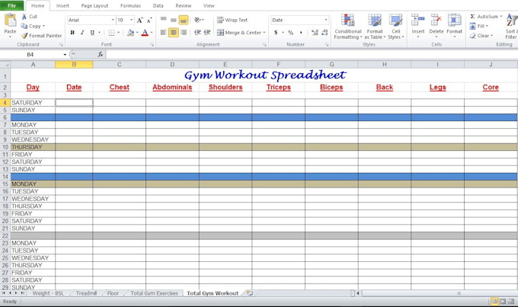Open the Number group dialog launcher
Screen dimensions: 518x307
pos(327,45)
